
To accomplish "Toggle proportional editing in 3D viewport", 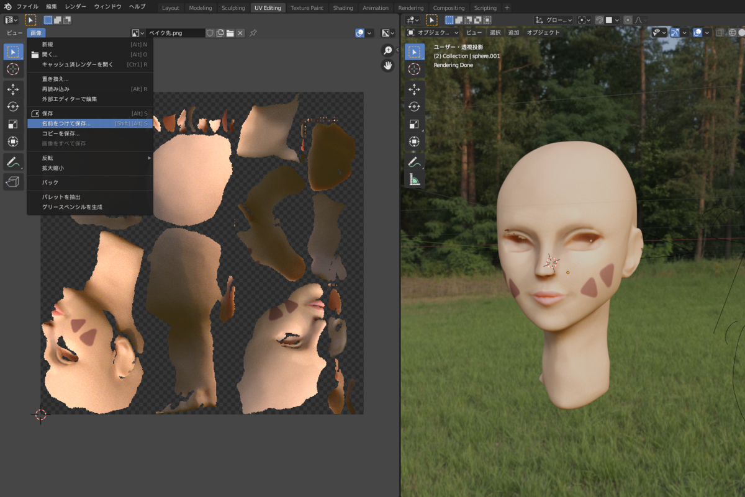I will point(628,20).
